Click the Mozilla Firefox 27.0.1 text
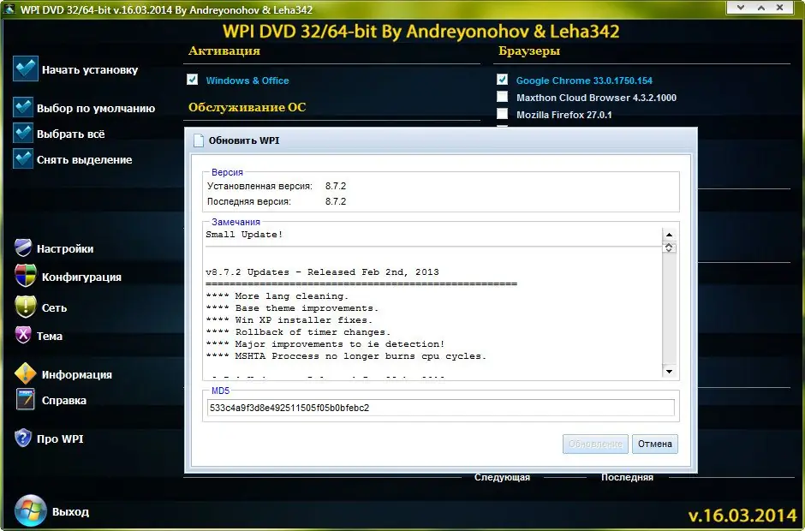805x531 pixels. point(564,115)
